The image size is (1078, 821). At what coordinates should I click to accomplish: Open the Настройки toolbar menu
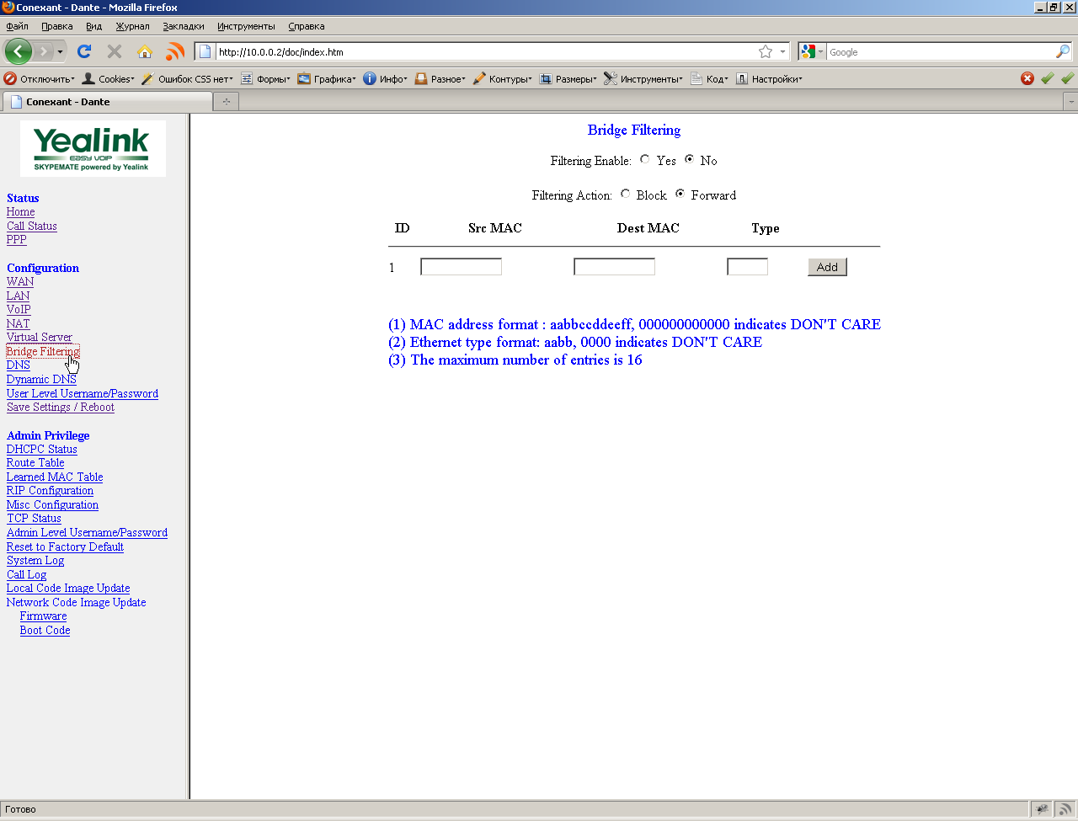768,78
